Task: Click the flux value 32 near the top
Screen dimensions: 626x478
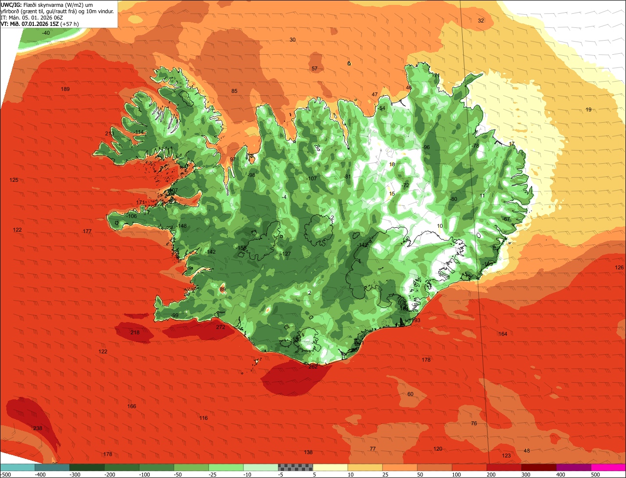Action: point(481,21)
